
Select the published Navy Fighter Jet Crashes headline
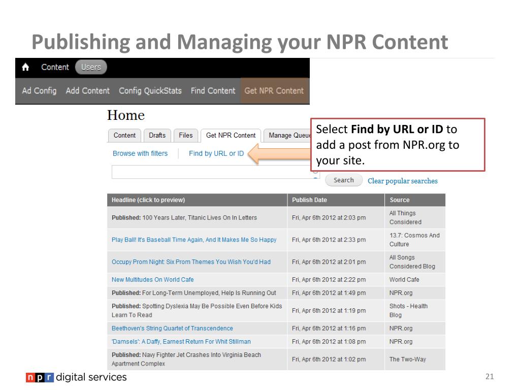point(186,359)
